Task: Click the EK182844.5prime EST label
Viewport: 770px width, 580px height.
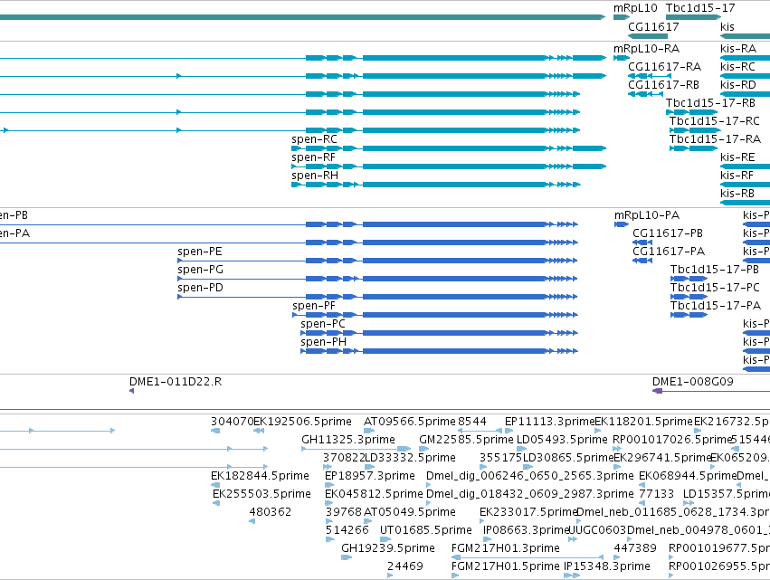Action: [x=260, y=476]
